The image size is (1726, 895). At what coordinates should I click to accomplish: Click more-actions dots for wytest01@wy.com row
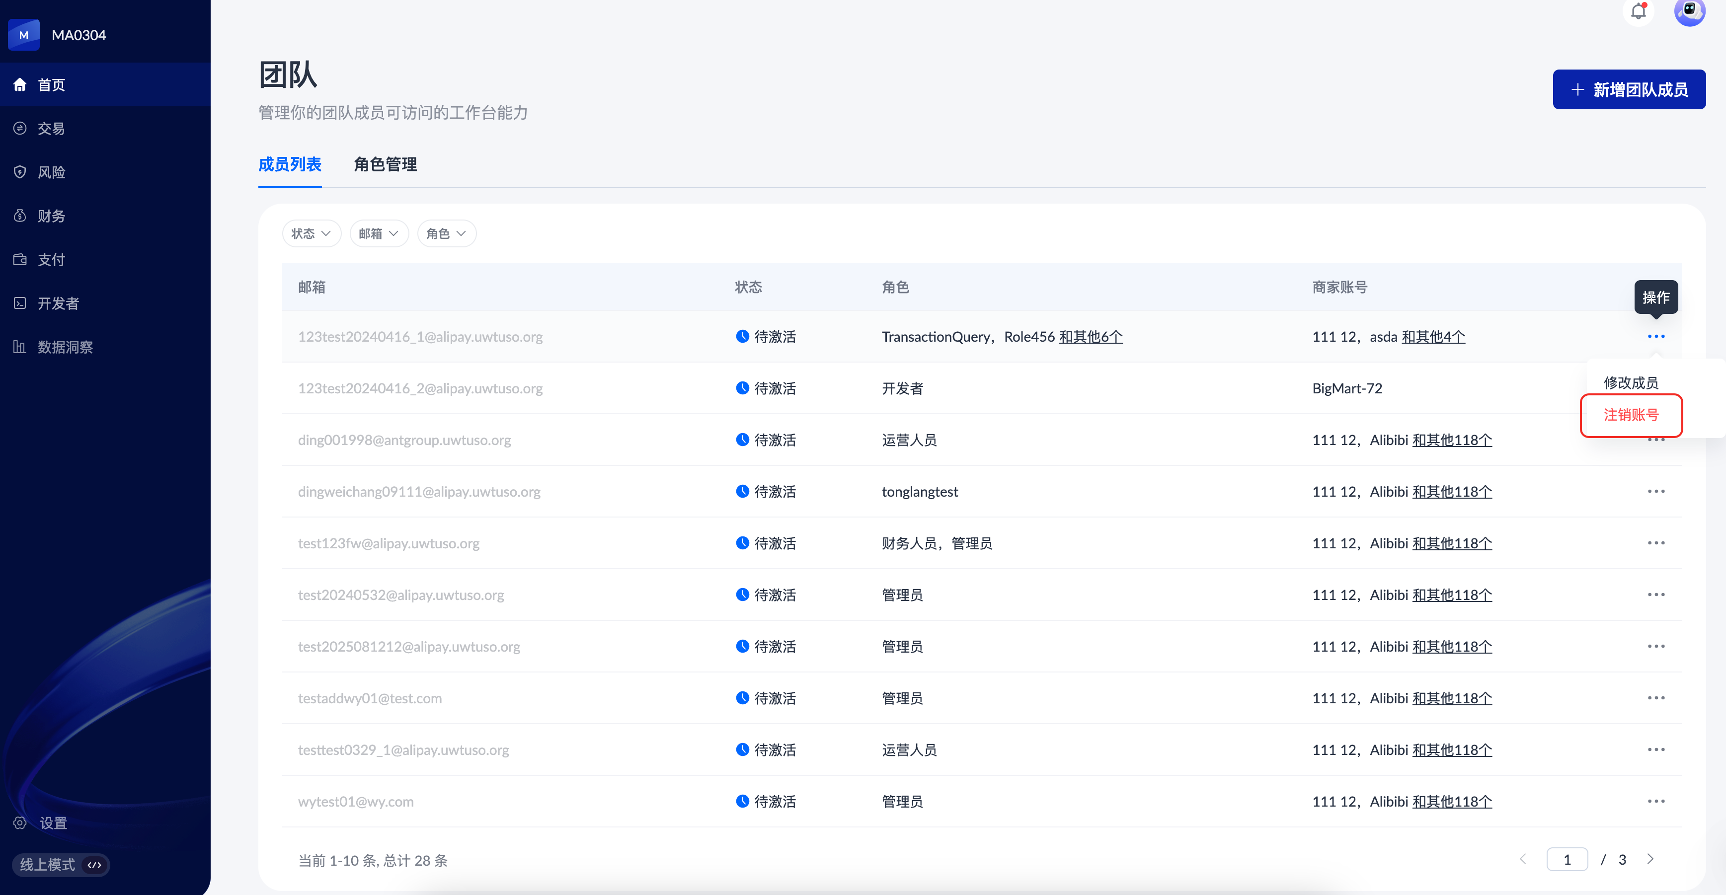pos(1655,801)
